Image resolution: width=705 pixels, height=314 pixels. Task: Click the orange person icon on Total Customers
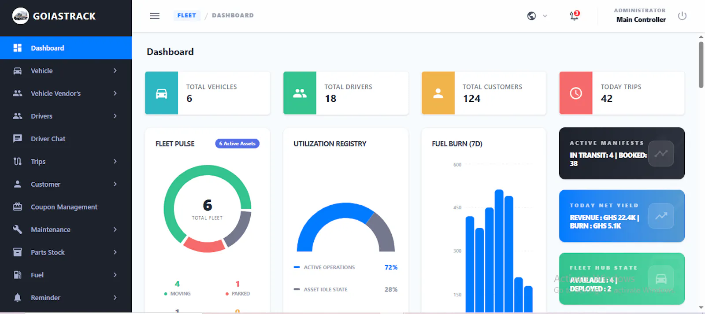click(x=438, y=93)
